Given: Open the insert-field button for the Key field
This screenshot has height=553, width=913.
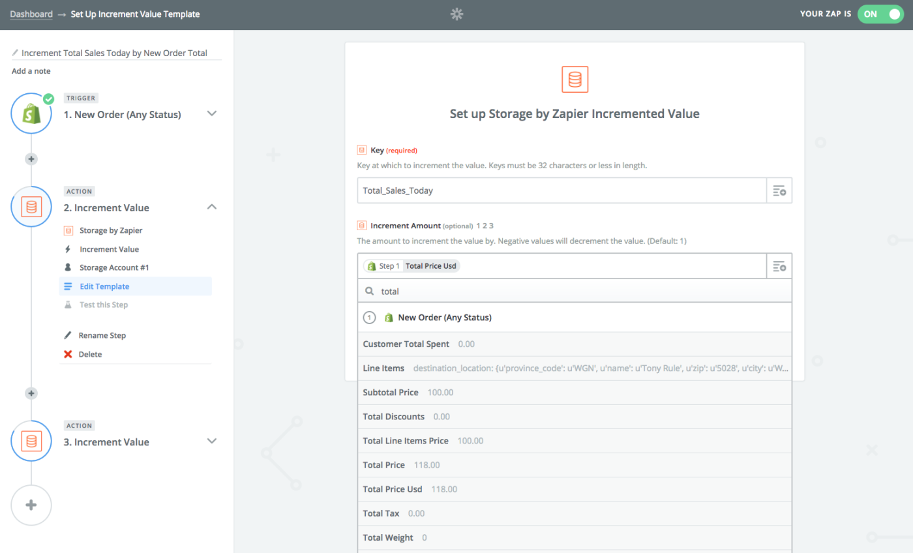Looking at the screenshot, I should [x=779, y=190].
